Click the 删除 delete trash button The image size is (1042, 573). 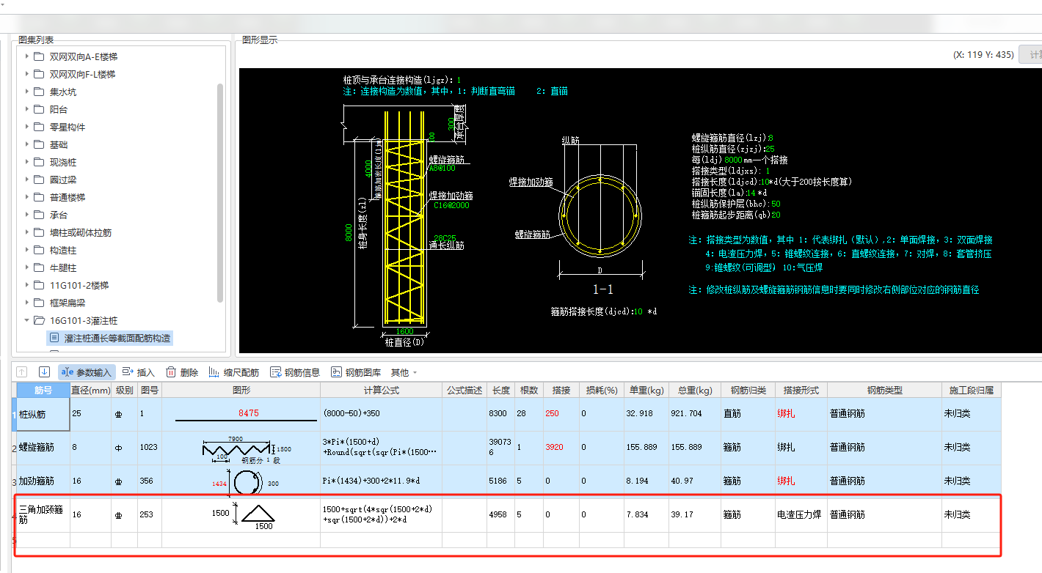coord(182,372)
